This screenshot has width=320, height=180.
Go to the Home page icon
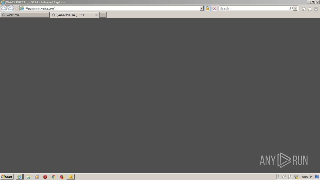303,9
